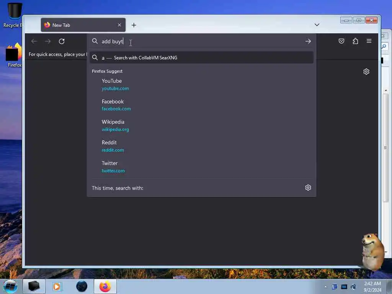Open the dark globe taskbar icon
Screen dimensions: 392x294
[82, 286]
